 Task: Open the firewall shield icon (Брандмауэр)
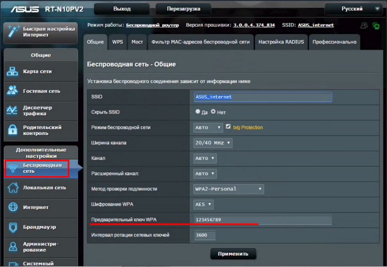coord(13,227)
